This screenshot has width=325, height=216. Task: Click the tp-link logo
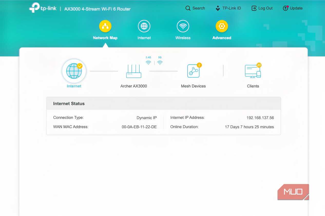click(x=43, y=8)
